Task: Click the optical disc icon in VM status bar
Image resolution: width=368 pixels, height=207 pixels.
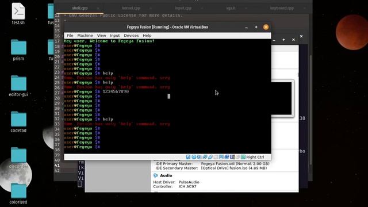Action: (x=194, y=157)
